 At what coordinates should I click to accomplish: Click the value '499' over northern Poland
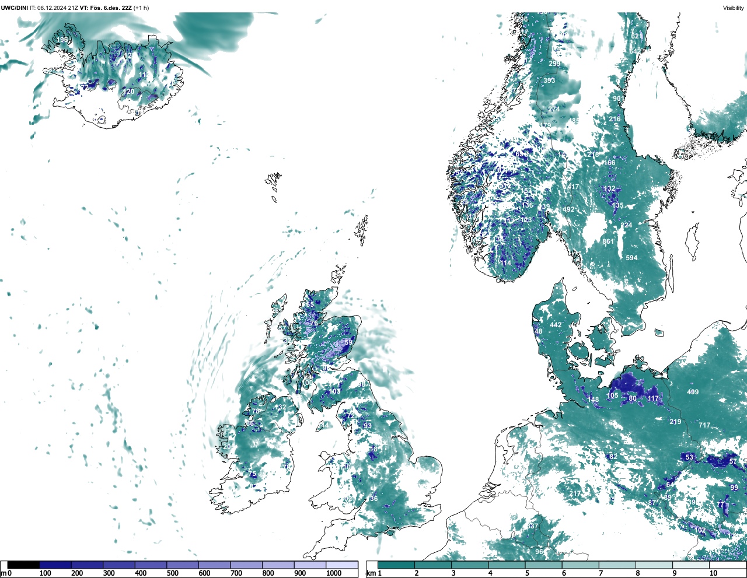[693, 392]
